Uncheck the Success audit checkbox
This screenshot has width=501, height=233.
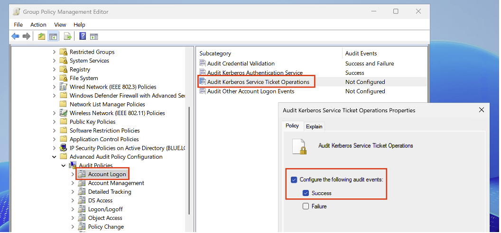(x=306, y=193)
